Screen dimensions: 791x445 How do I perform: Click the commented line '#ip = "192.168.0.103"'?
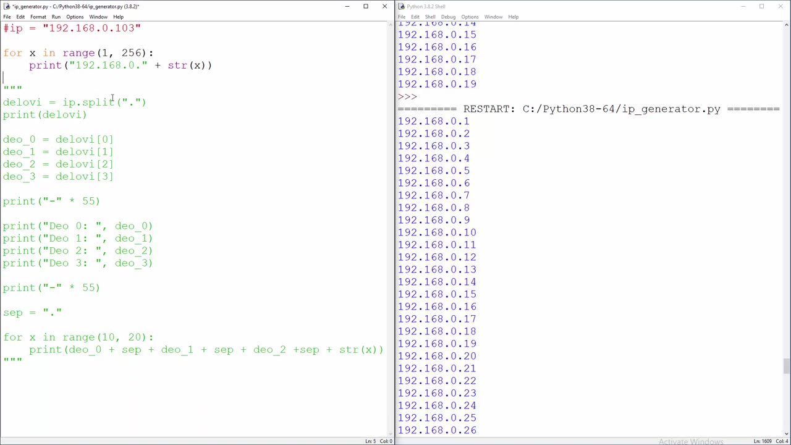click(72, 28)
